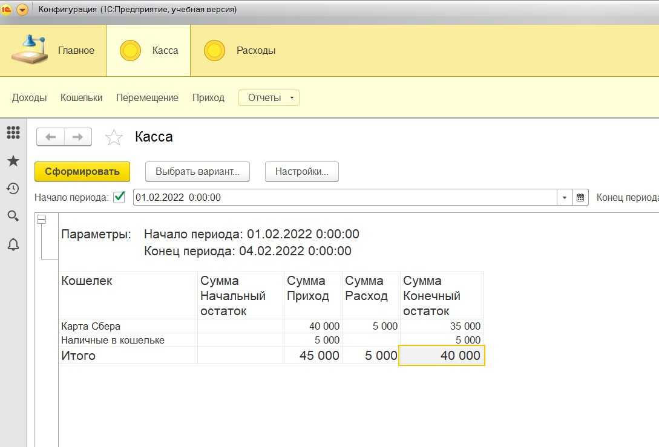Navigate forward with right arrow button
659x447 pixels.
(77, 137)
